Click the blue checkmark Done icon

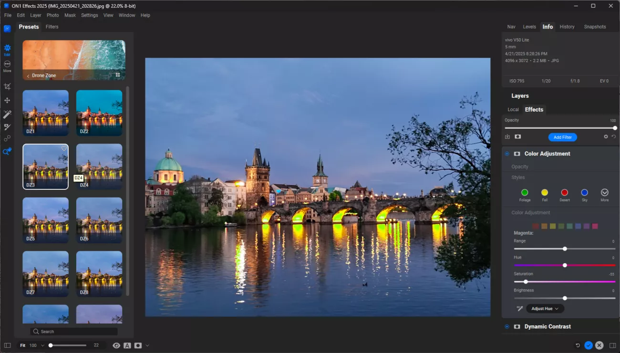point(589,345)
